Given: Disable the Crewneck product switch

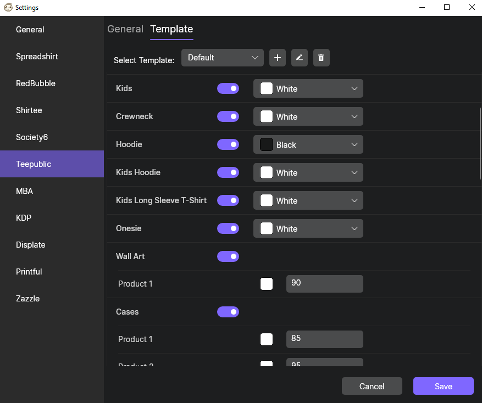Looking at the screenshot, I should tap(228, 116).
